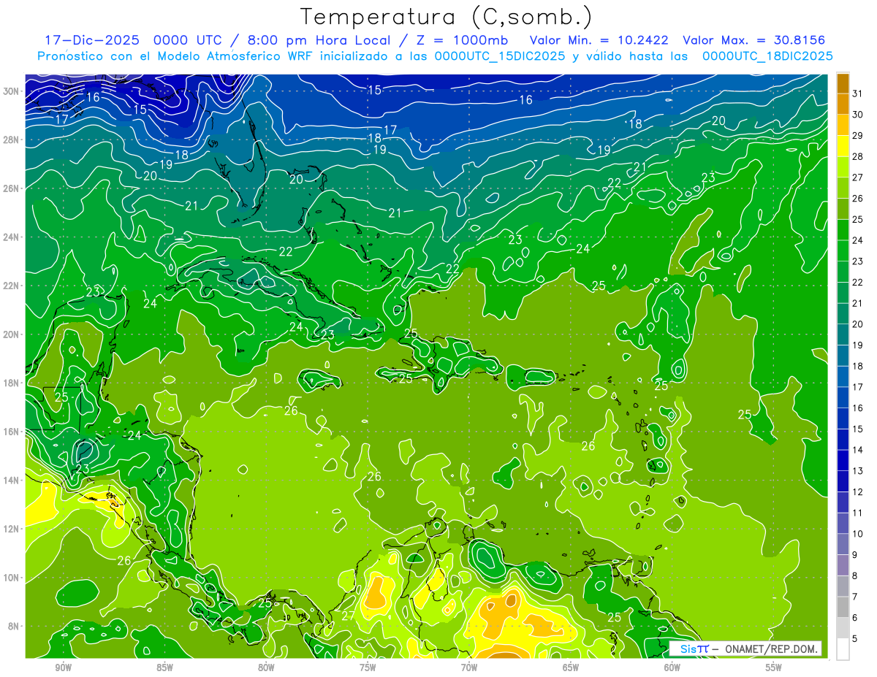877x677 pixels.
Task: Click the '0000UTC_15DIC2025' initialization time
Action: [501, 56]
